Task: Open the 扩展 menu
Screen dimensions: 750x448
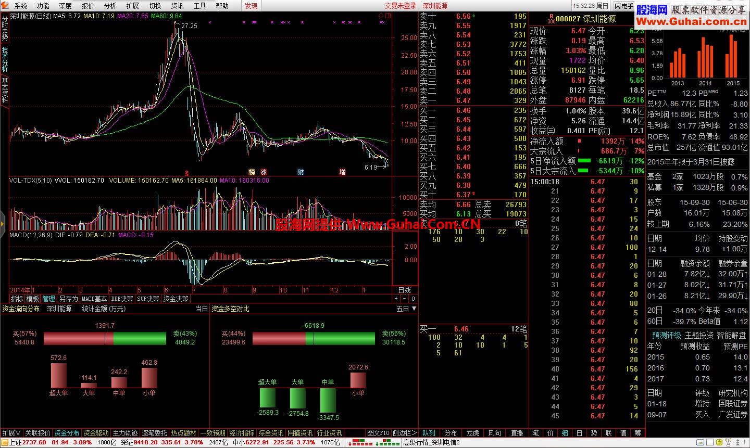Action: point(132,6)
